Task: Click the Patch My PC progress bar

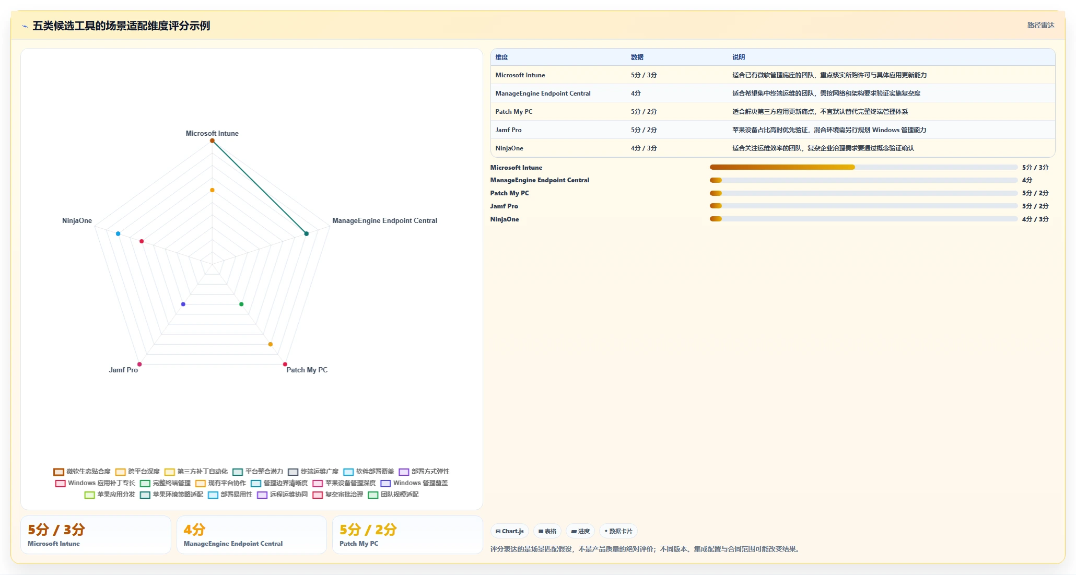Action: tap(863, 193)
